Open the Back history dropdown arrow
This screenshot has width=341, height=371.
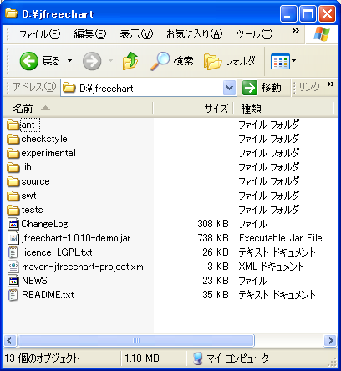tap(69, 60)
